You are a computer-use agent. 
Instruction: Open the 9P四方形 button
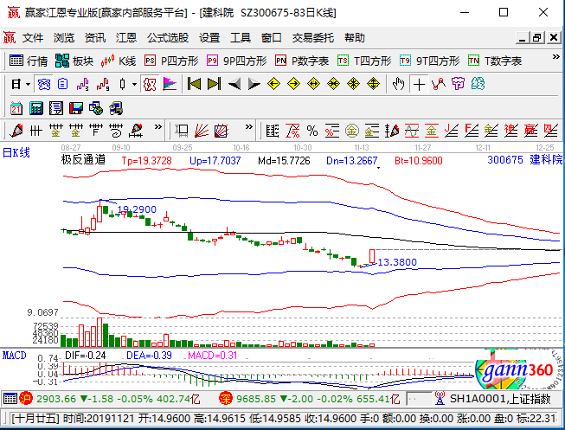click(x=237, y=61)
